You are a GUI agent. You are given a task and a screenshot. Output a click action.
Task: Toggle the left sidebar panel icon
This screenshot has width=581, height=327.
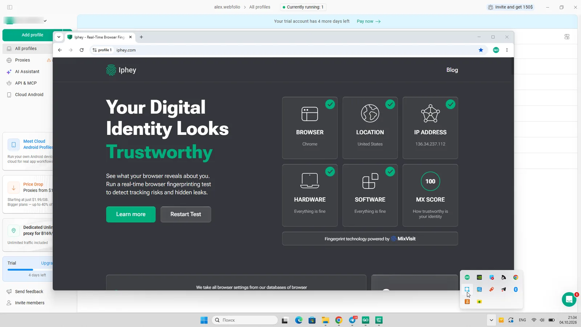click(10, 7)
